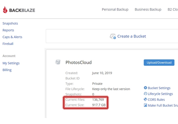Click Make Full Bucket Snapshot link
This screenshot has height=124, width=178.
(163, 105)
